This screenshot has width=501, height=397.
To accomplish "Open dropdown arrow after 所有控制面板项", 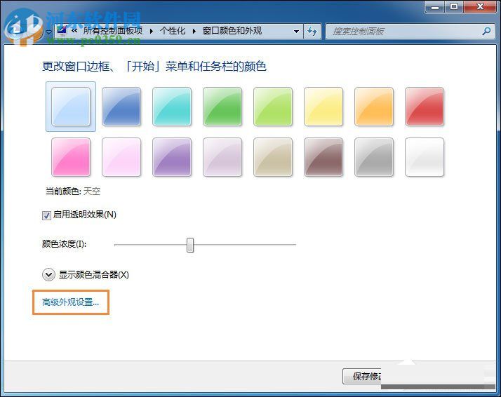I will tap(152, 32).
